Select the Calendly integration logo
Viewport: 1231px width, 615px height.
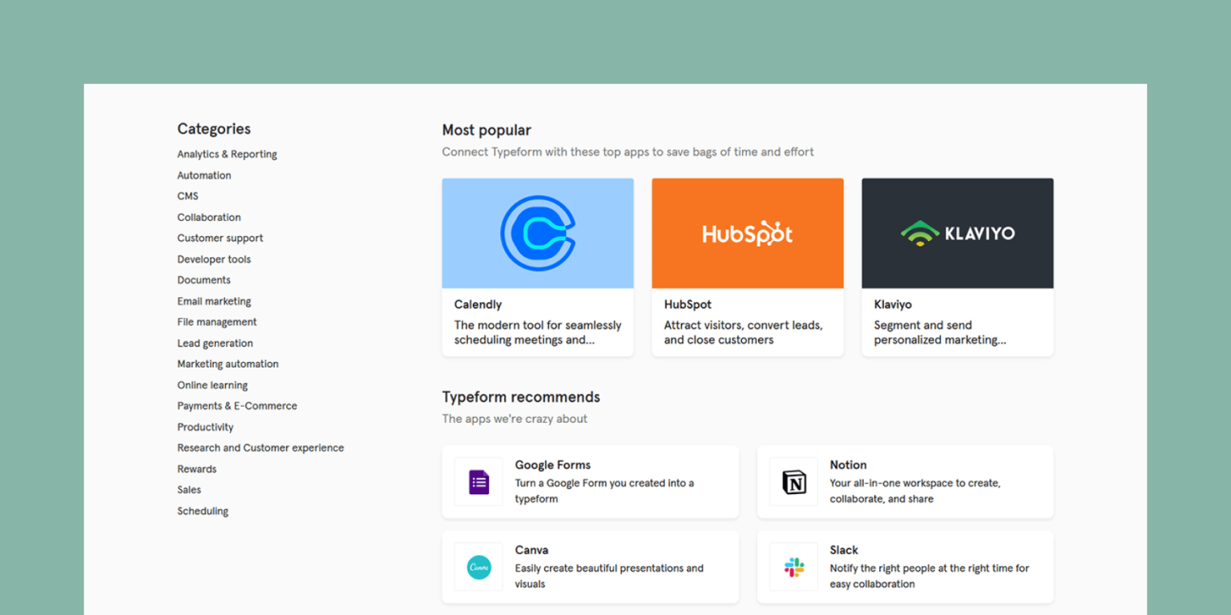tap(537, 232)
